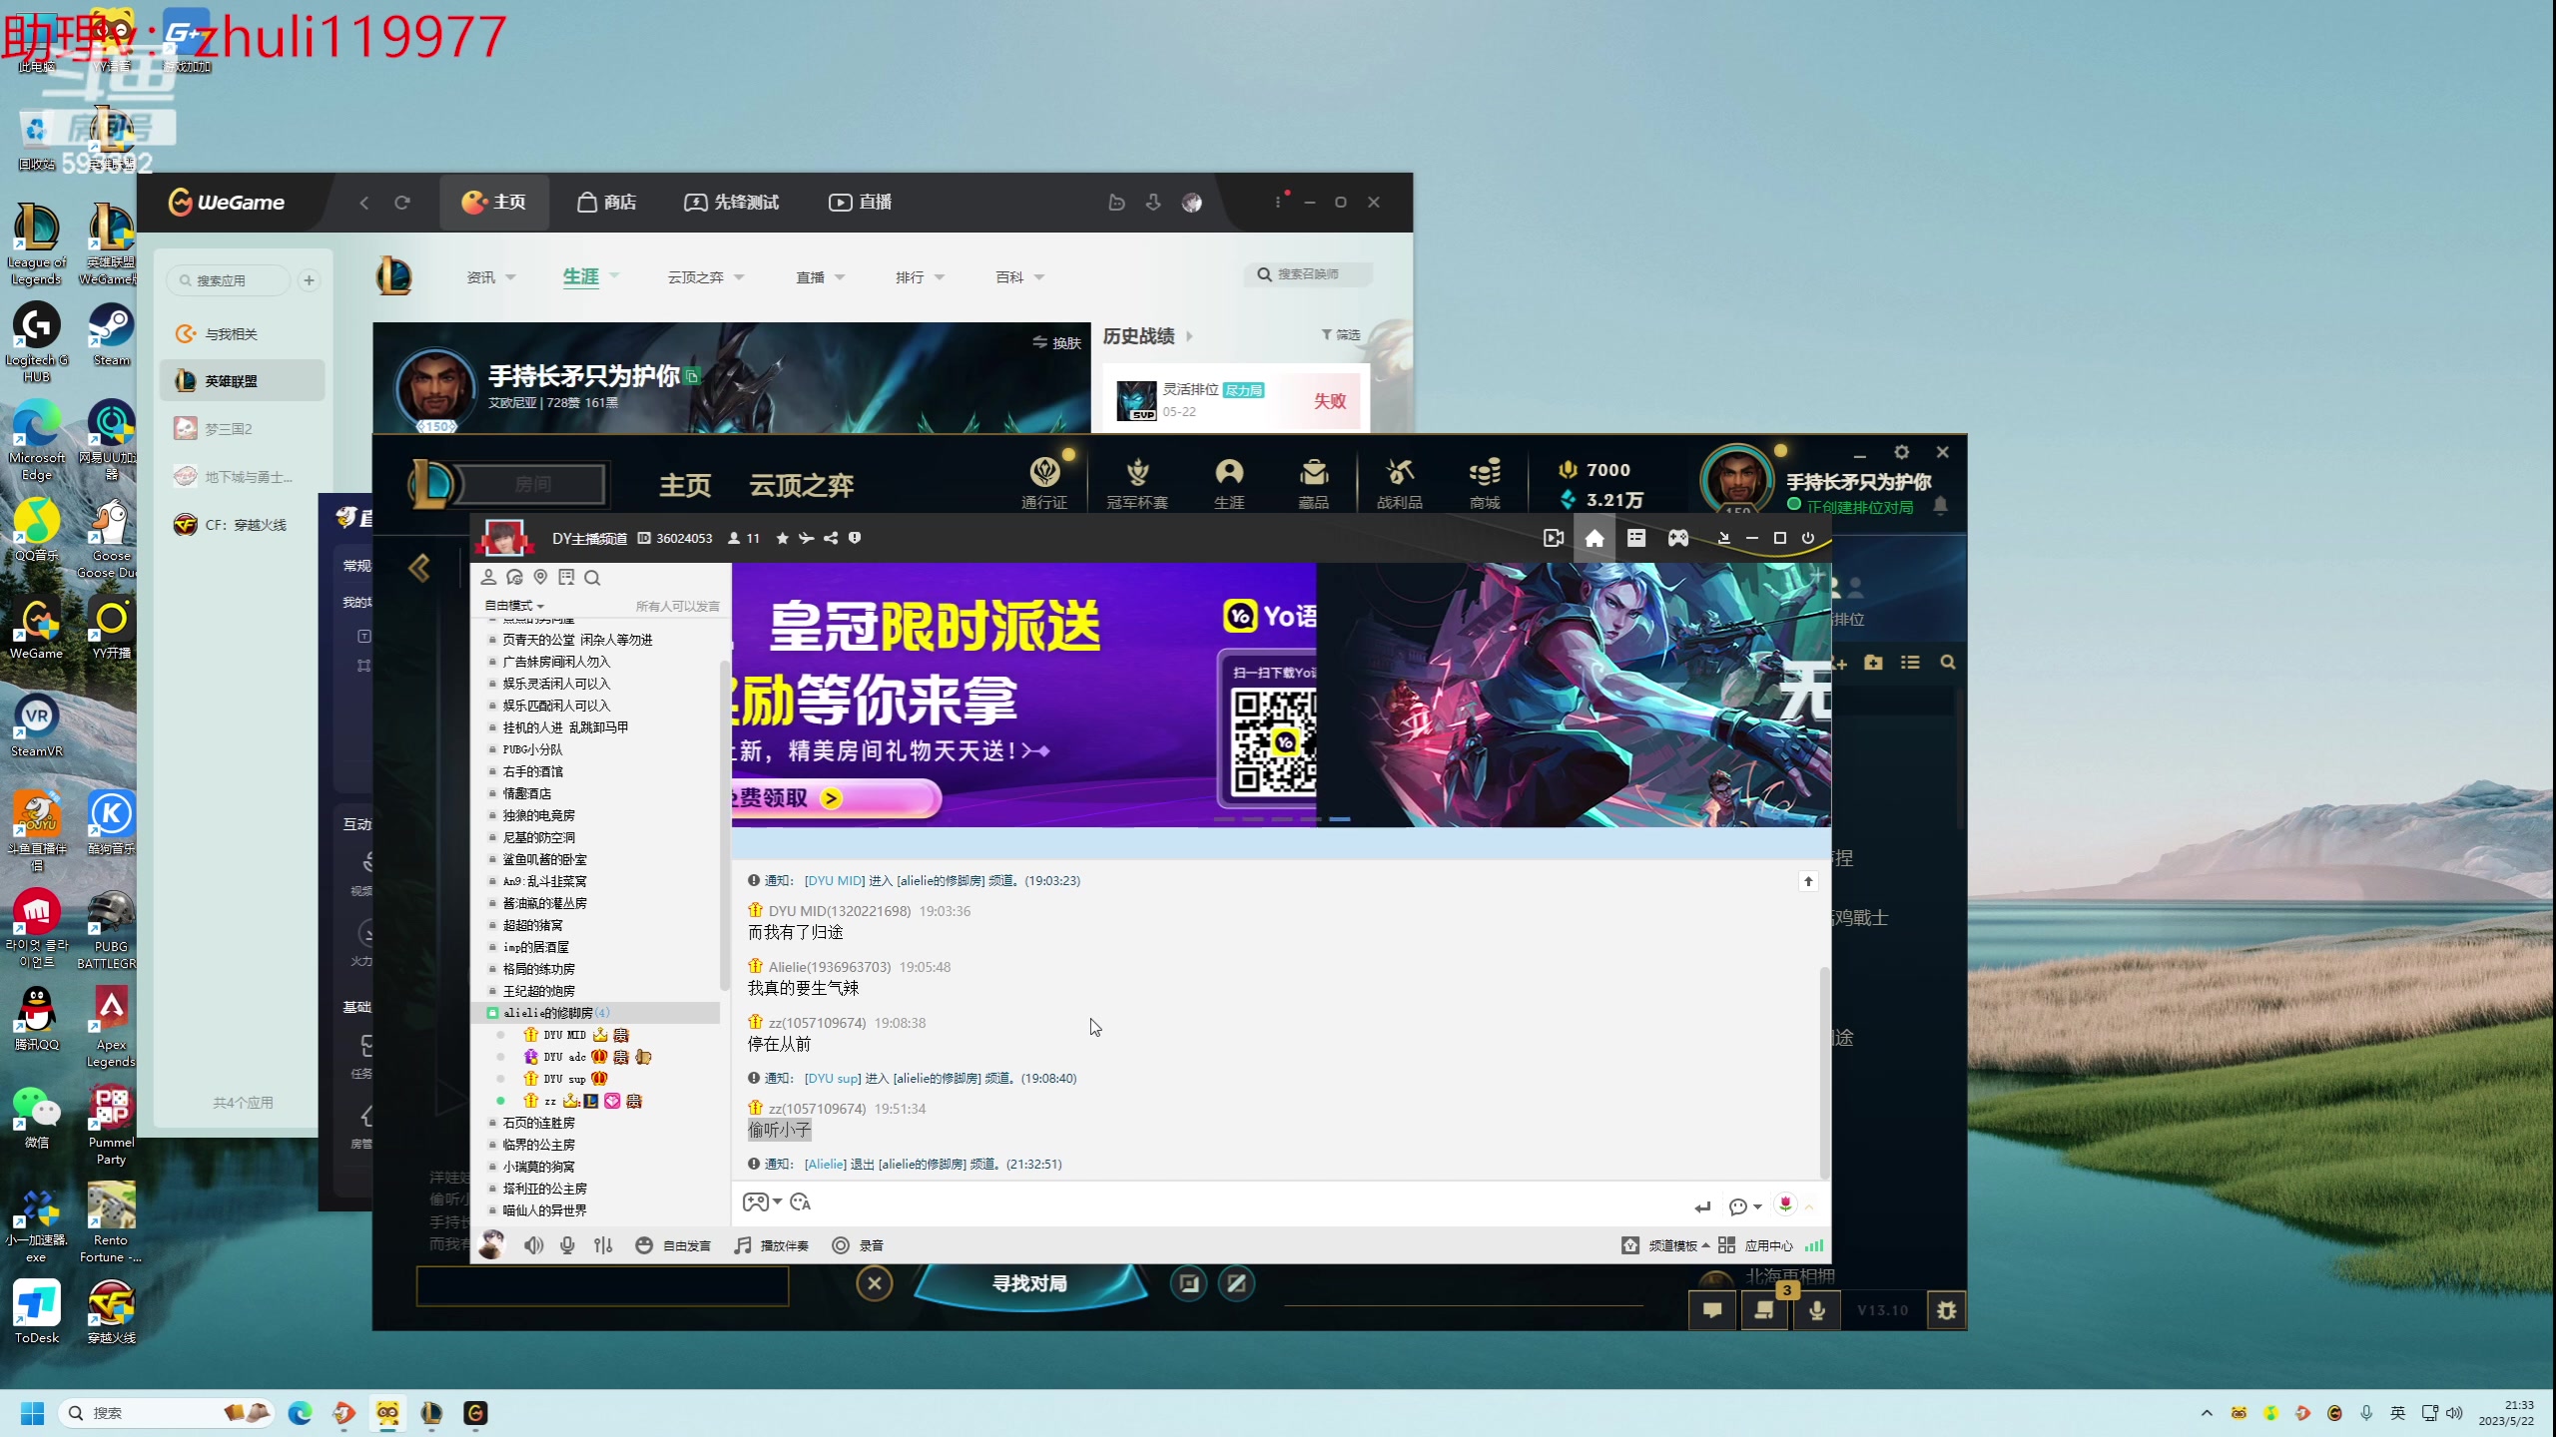Toggle the League voice microphone button
The height and width of the screenshot is (1437, 2556).
[1817, 1310]
